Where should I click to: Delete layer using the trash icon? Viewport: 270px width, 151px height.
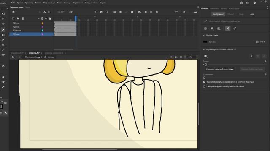pyautogui.click(x=23, y=18)
